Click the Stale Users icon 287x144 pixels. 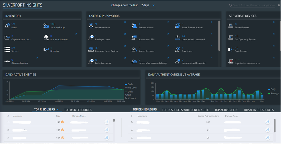point(178,49)
